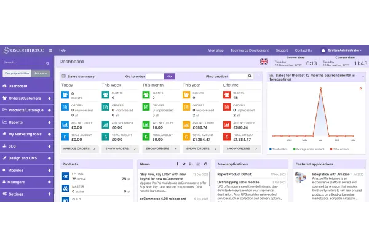Click the UK flag language icon
This screenshot has height=246, width=369.
264,62
